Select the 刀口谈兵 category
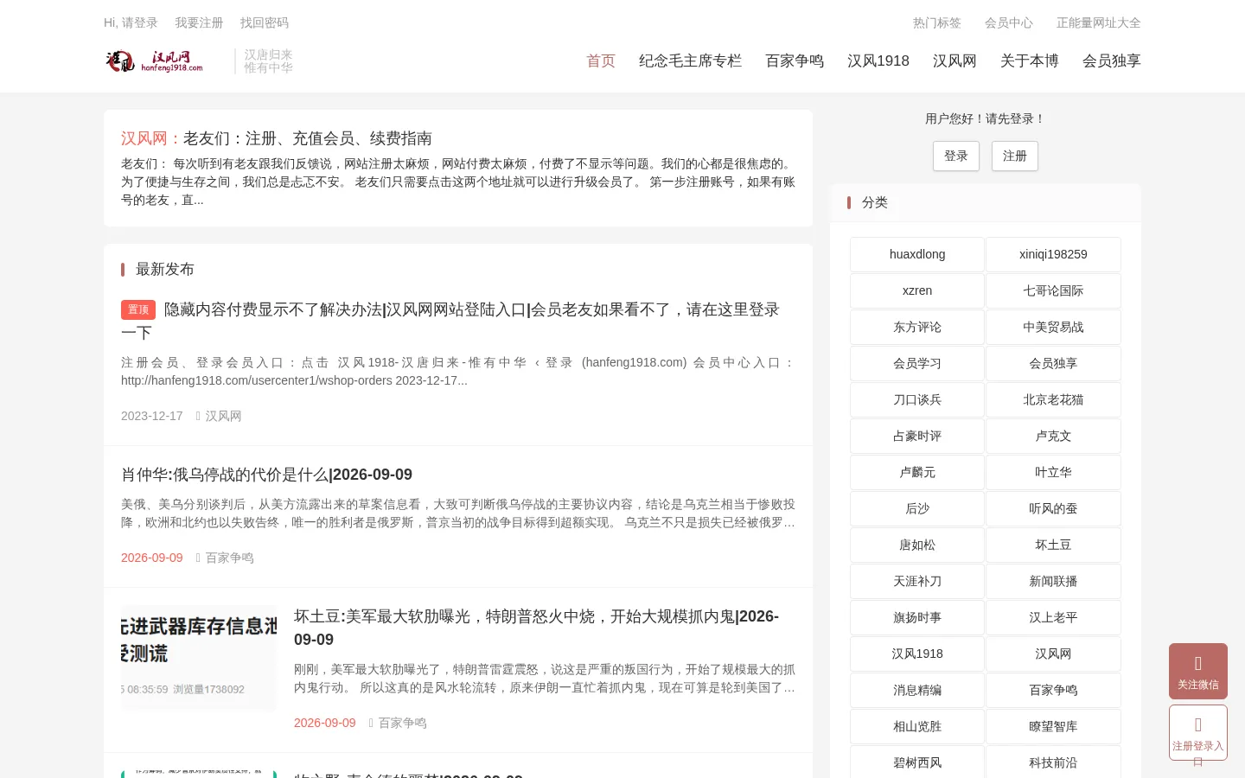Image resolution: width=1245 pixels, height=778 pixels. [x=917, y=399]
